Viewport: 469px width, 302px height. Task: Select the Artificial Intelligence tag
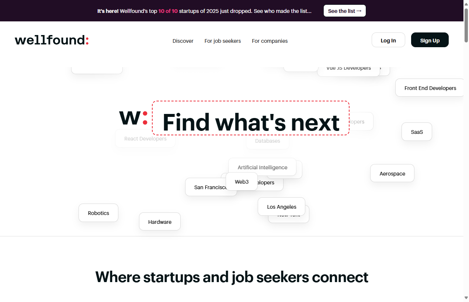point(263,167)
